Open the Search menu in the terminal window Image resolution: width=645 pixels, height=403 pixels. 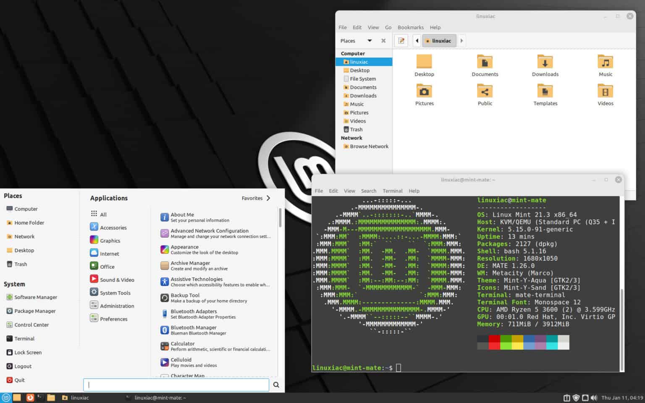pos(368,191)
